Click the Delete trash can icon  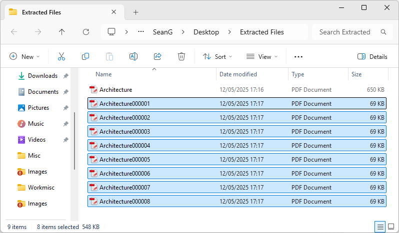[x=181, y=56]
